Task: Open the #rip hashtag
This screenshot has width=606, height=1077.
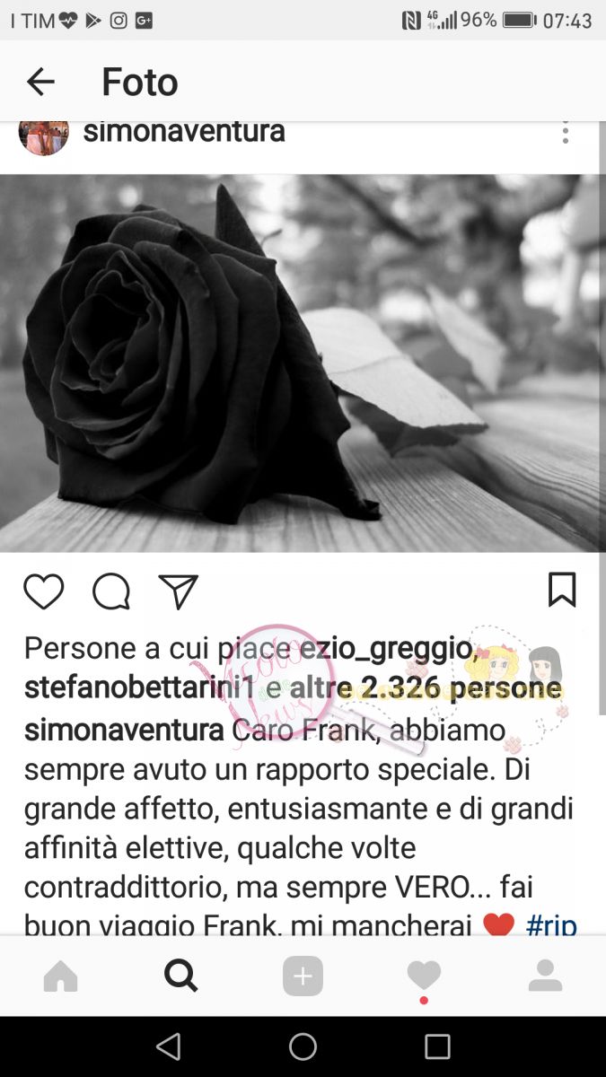Action: point(551,924)
